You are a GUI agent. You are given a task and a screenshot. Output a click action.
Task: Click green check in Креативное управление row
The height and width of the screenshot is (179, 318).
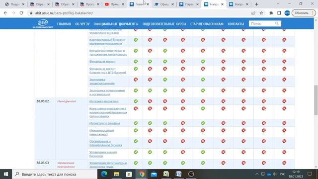[203, 108]
